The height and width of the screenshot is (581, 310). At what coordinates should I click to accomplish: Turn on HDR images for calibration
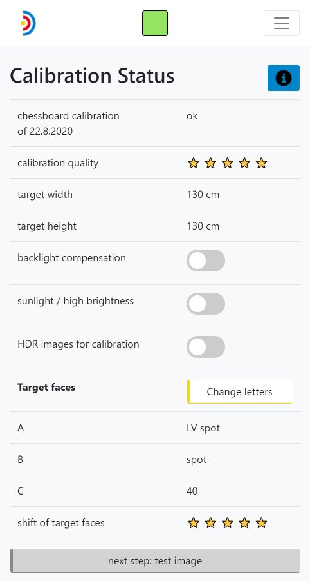pos(206,347)
